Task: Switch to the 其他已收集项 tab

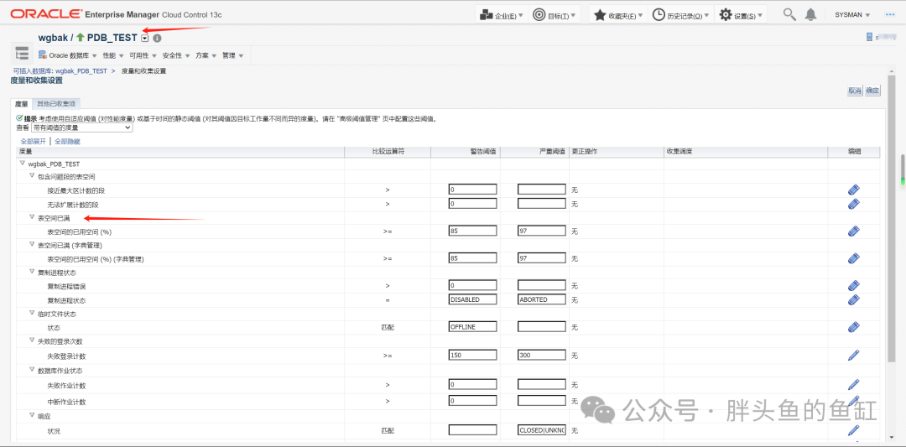Action: tap(56, 104)
